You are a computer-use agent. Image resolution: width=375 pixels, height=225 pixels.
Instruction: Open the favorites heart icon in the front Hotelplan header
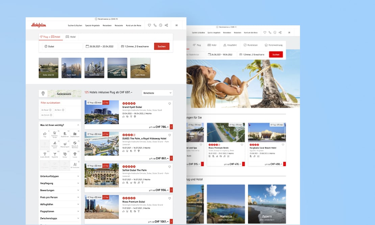[x=149, y=25]
